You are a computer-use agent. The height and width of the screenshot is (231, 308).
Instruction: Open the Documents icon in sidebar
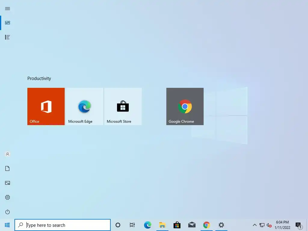click(8, 168)
